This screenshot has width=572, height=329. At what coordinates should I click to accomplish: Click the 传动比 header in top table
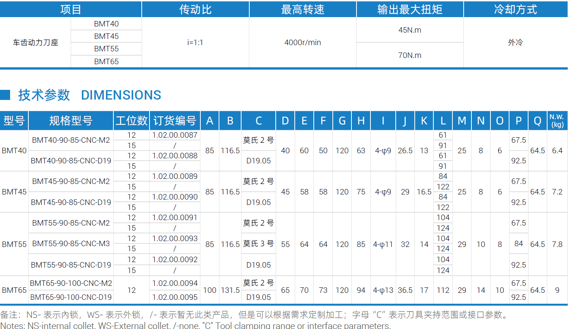click(195, 9)
